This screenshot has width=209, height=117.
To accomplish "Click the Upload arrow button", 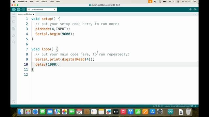I will 19,9.
